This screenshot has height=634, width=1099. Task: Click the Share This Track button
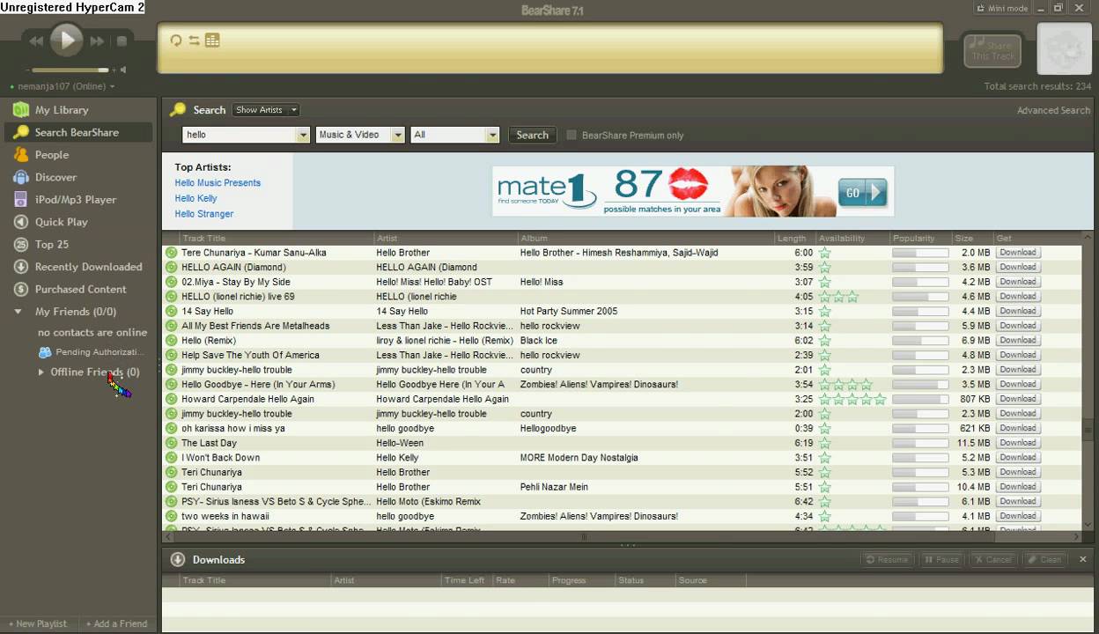point(993,51)
